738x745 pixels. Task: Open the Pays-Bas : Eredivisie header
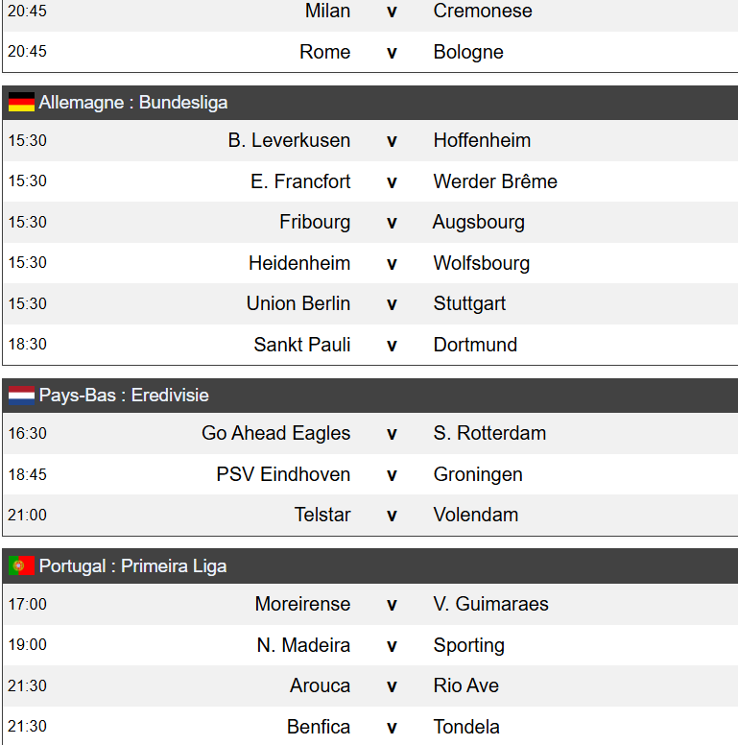124,396
